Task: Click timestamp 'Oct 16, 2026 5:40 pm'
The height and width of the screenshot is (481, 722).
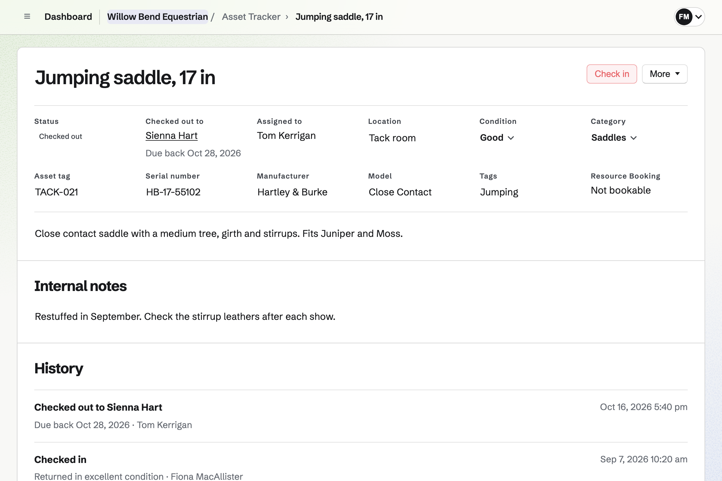Action: (643, 407)
